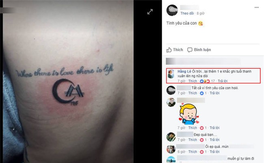Click the Bình luận comment bubble icon

(x=190, y=50)
